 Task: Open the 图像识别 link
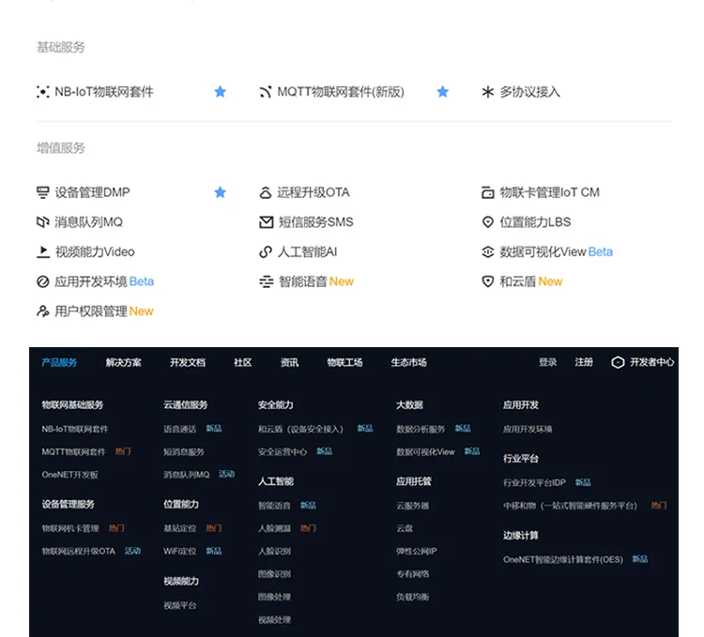click(274, 574)
